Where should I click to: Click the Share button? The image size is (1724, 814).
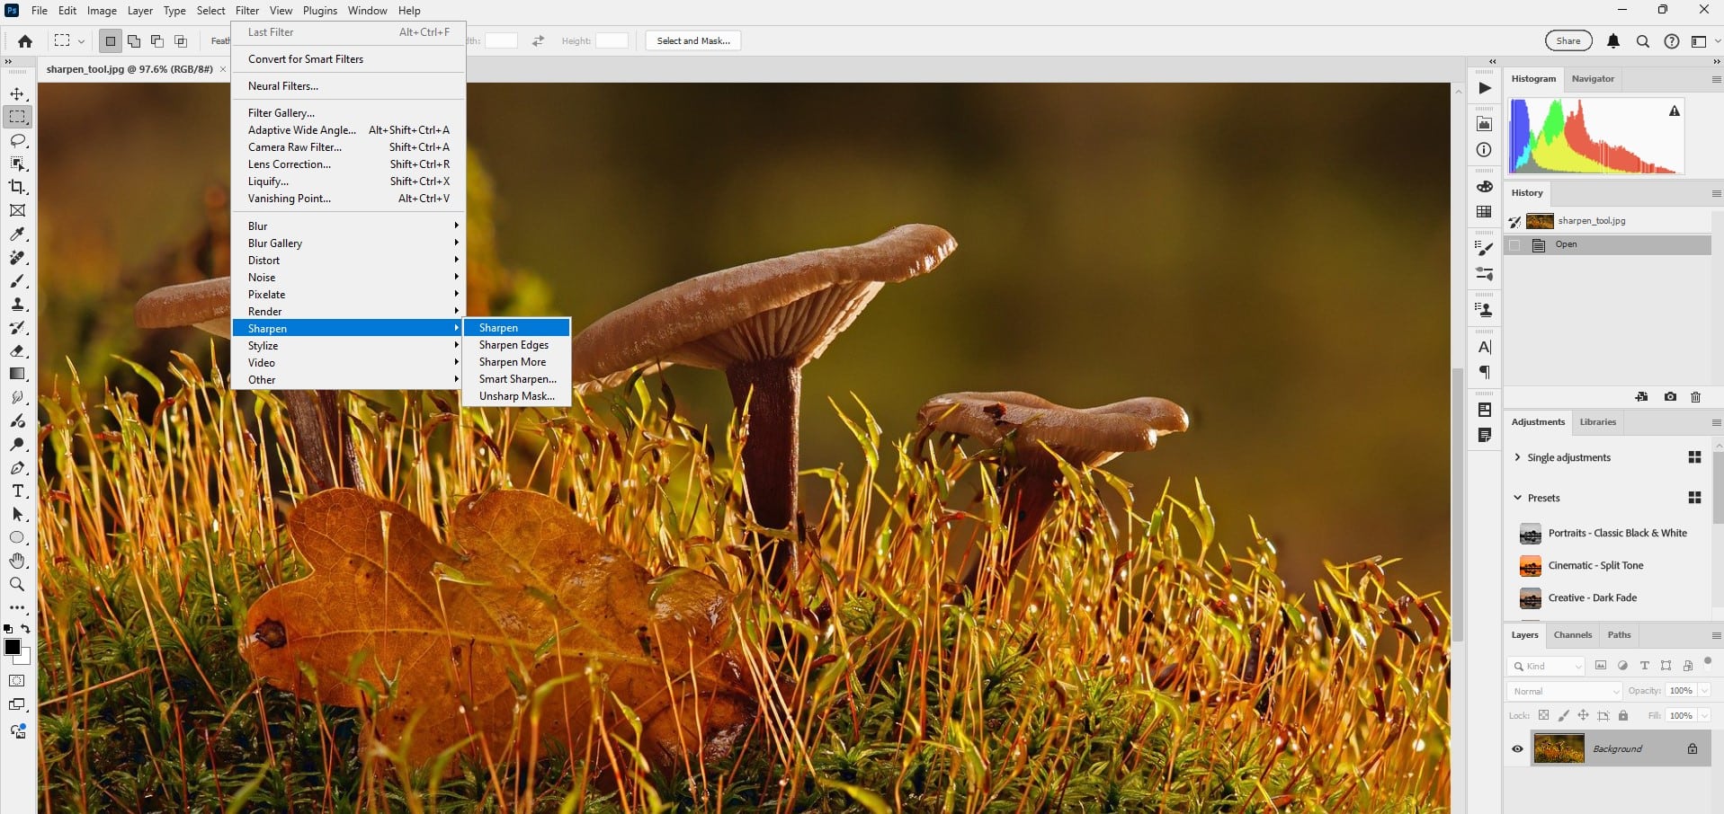[x=1568, y=40]
